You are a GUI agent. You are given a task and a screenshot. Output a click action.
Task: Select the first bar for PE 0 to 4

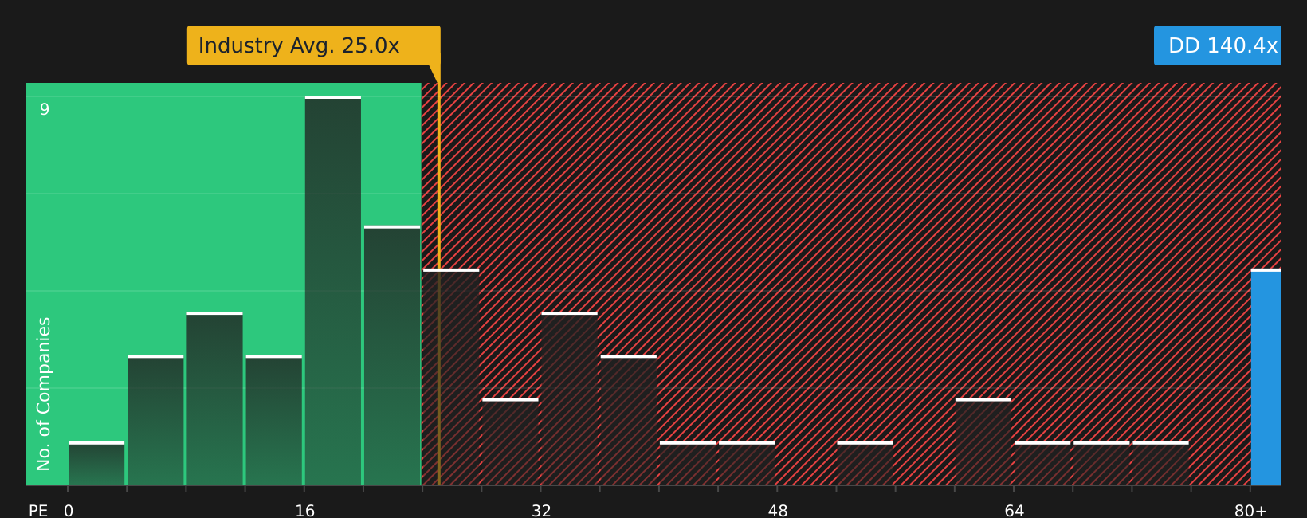click(x=96, y=463)
